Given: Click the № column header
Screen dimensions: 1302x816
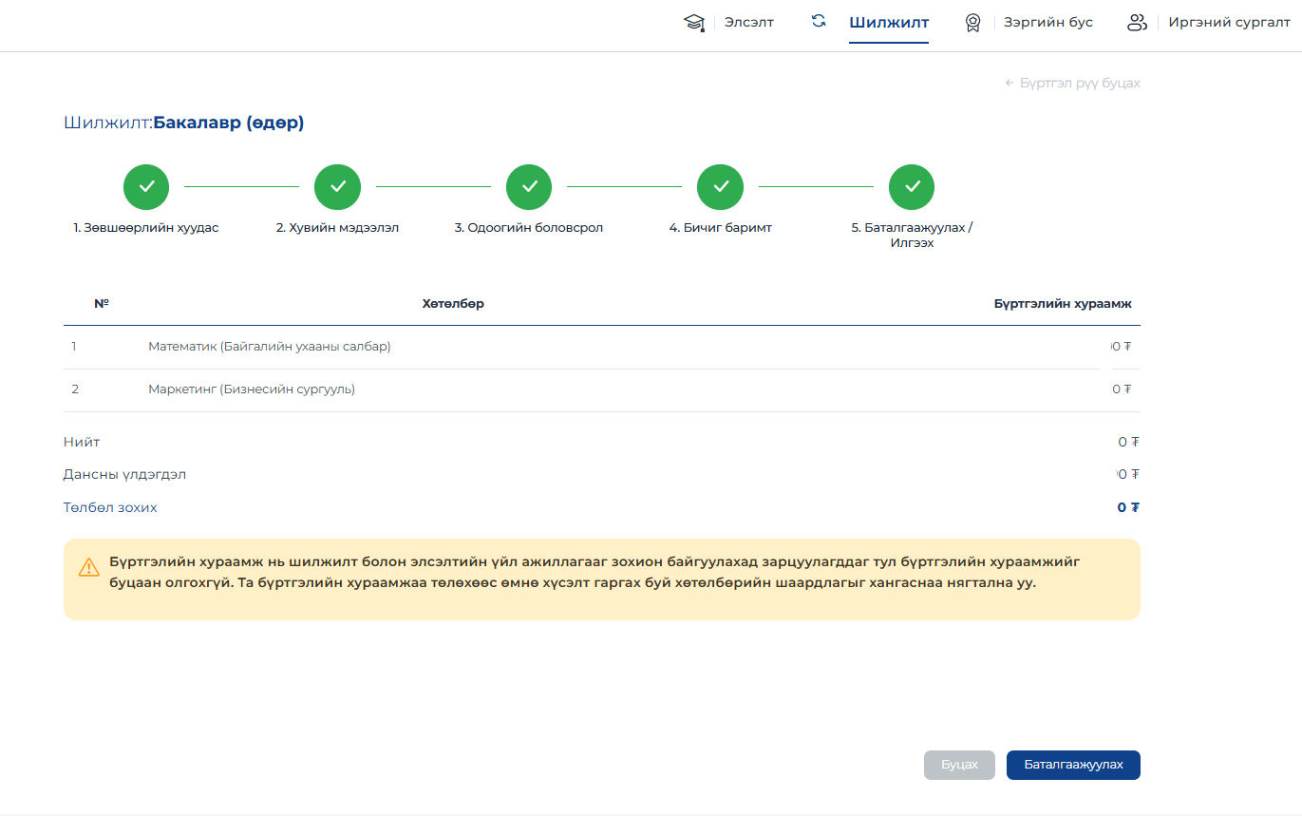Looking at the screenshot, I should (102, 304).
